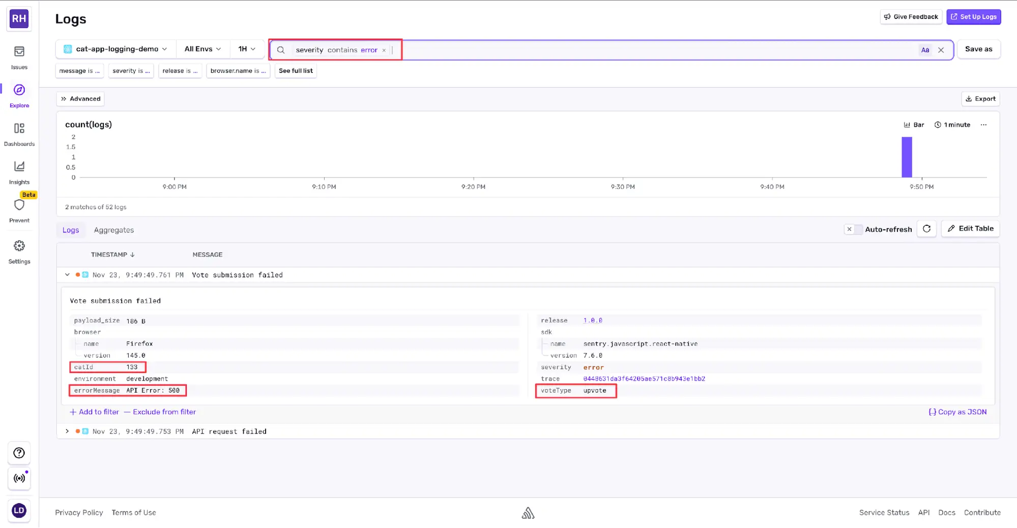
Task: Click the purple bar in count chart
Action: (907, 157)
